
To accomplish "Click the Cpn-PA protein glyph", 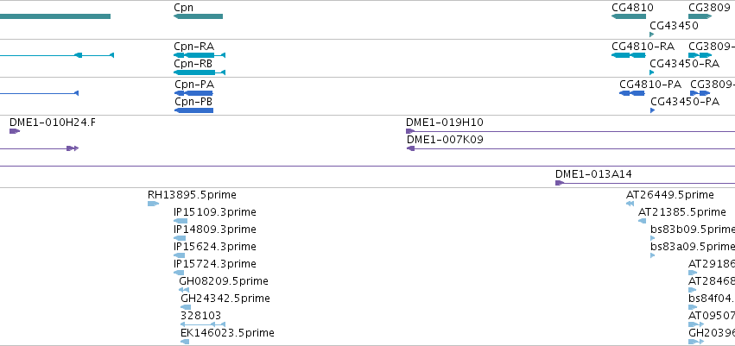I will click(x=193, y=93).
